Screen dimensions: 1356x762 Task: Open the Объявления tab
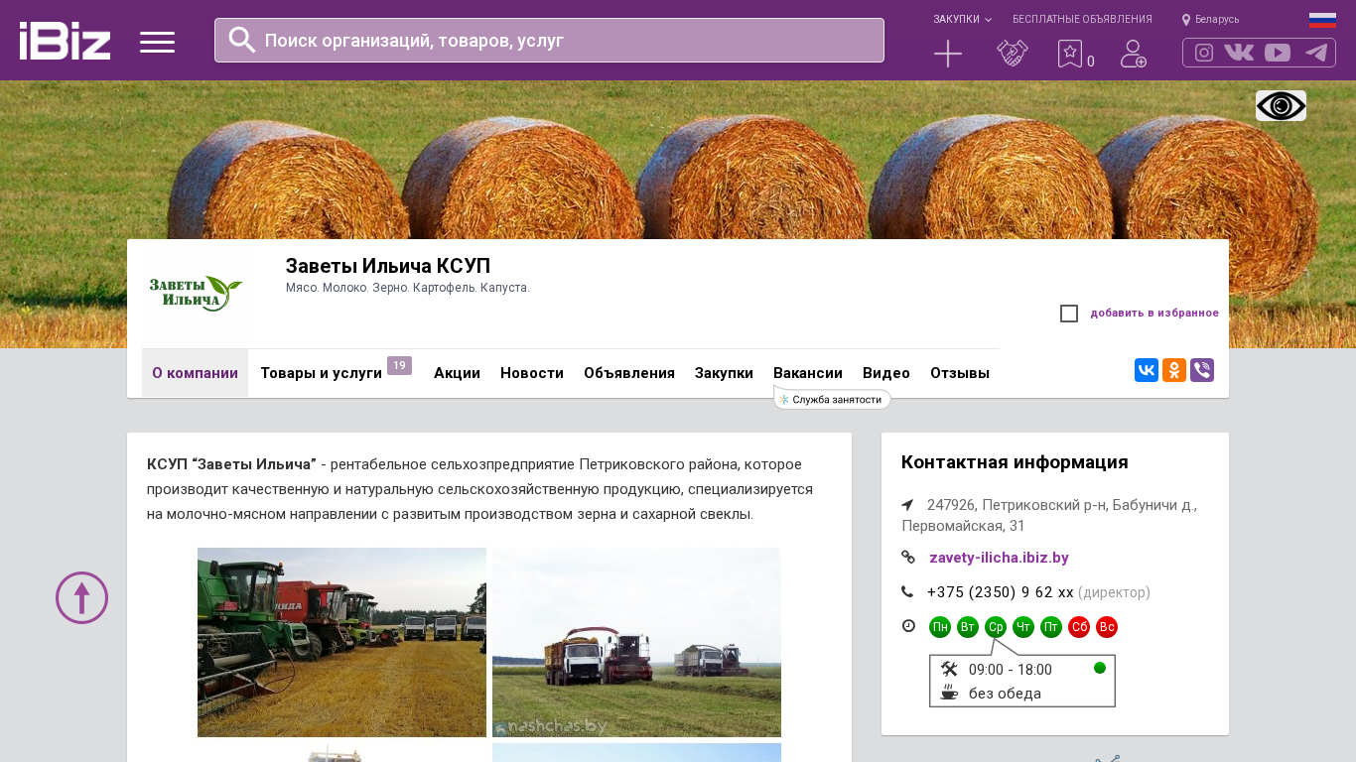(629, 373)
